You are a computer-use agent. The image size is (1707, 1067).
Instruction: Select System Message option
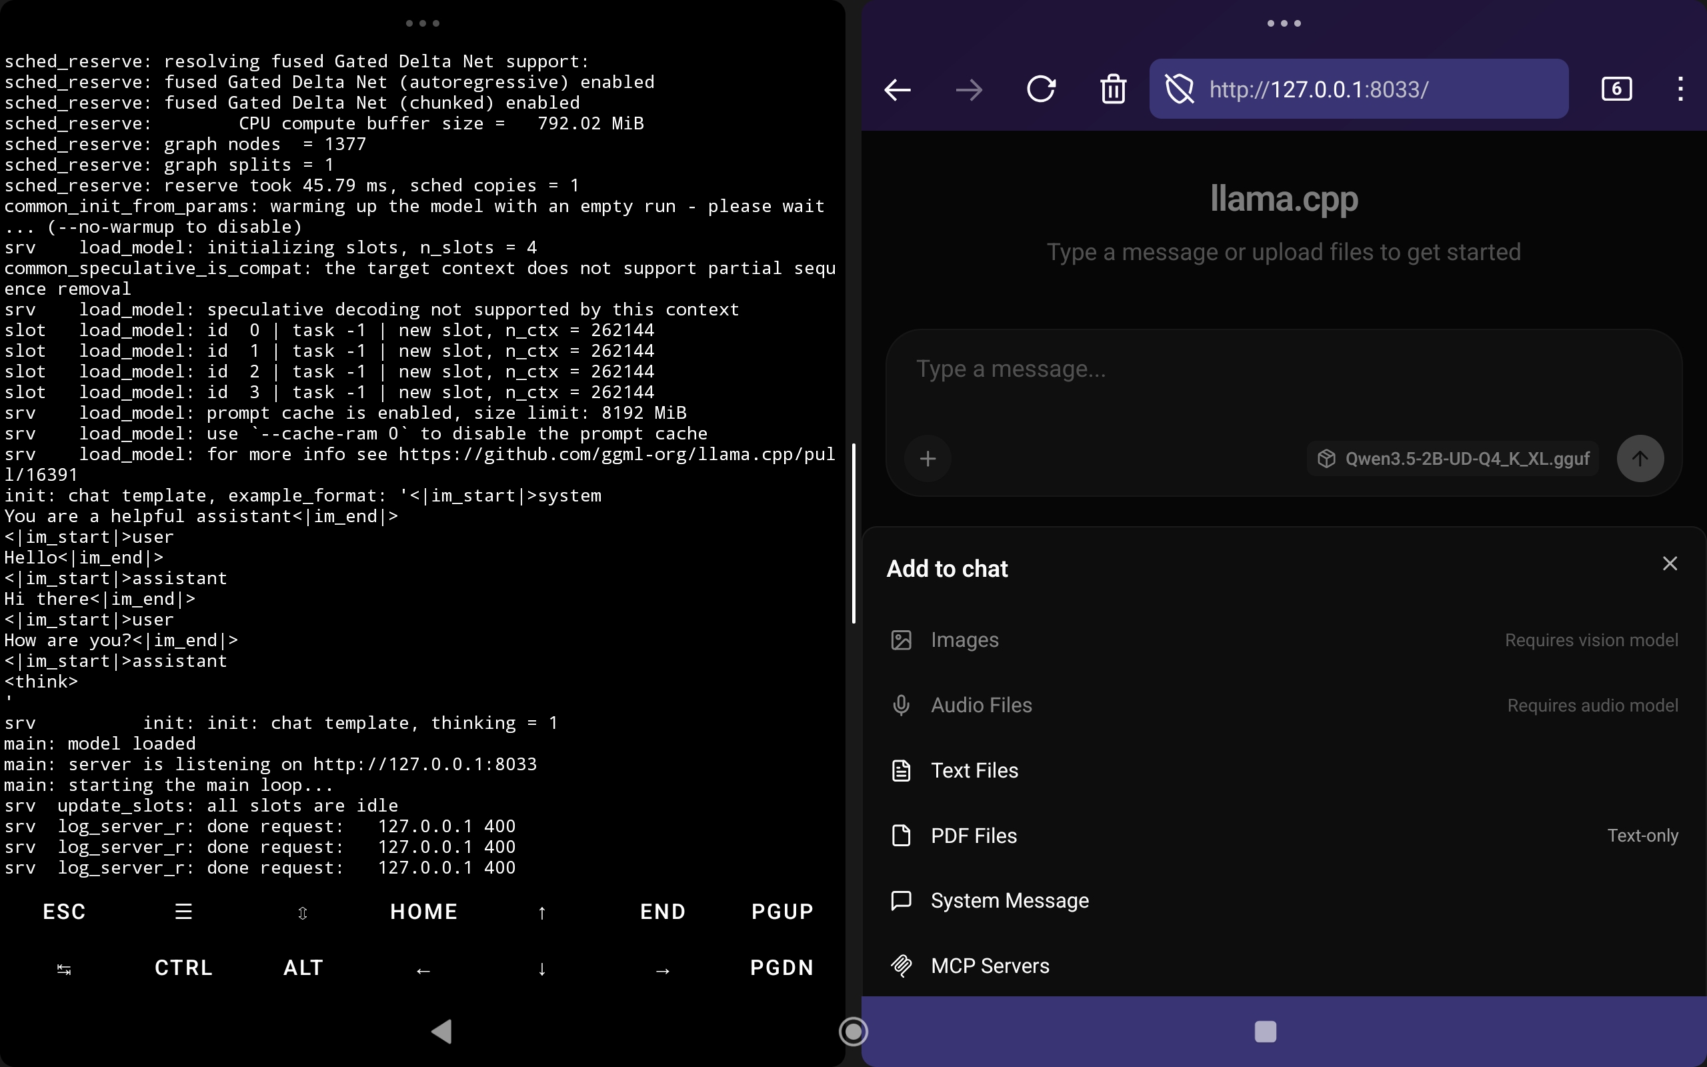tap(1283, 900)
